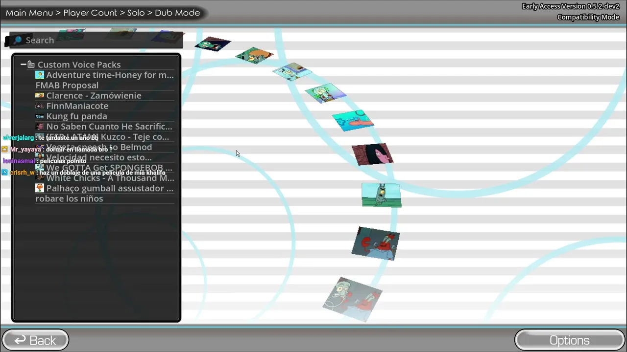This screenshot has width=627, height=352.
Task: Click the faded Squidward and Krabs thumbnail
Action: 352,300
